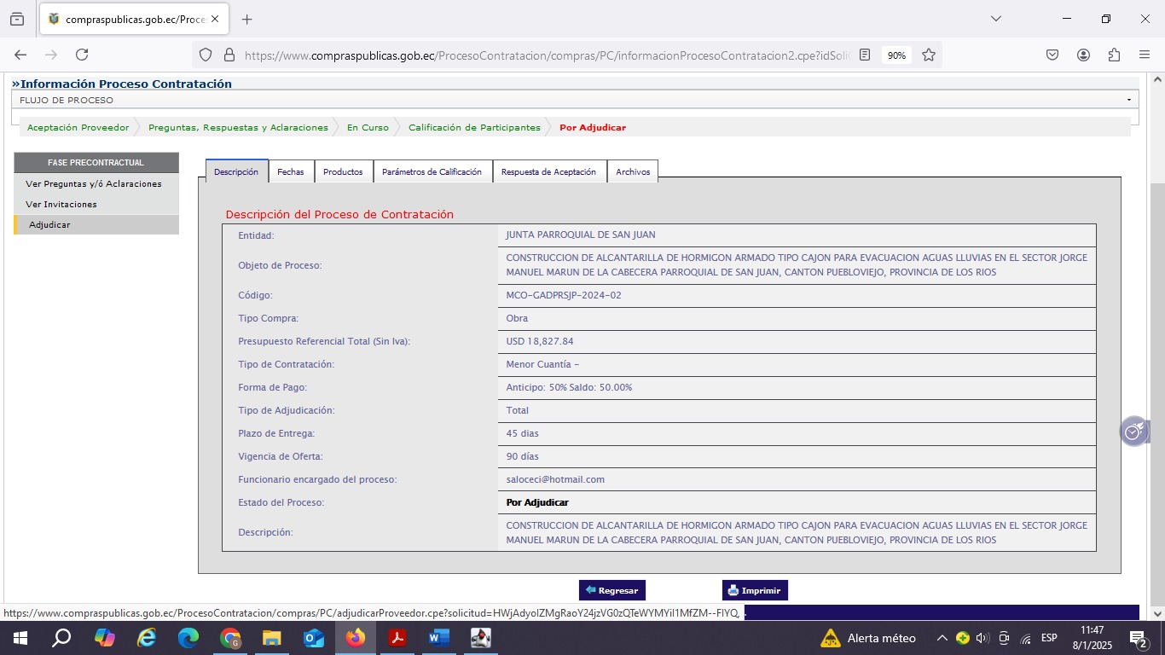Click the Regresar button
This screenshot has width=1165, height=655.
point(611,590)
